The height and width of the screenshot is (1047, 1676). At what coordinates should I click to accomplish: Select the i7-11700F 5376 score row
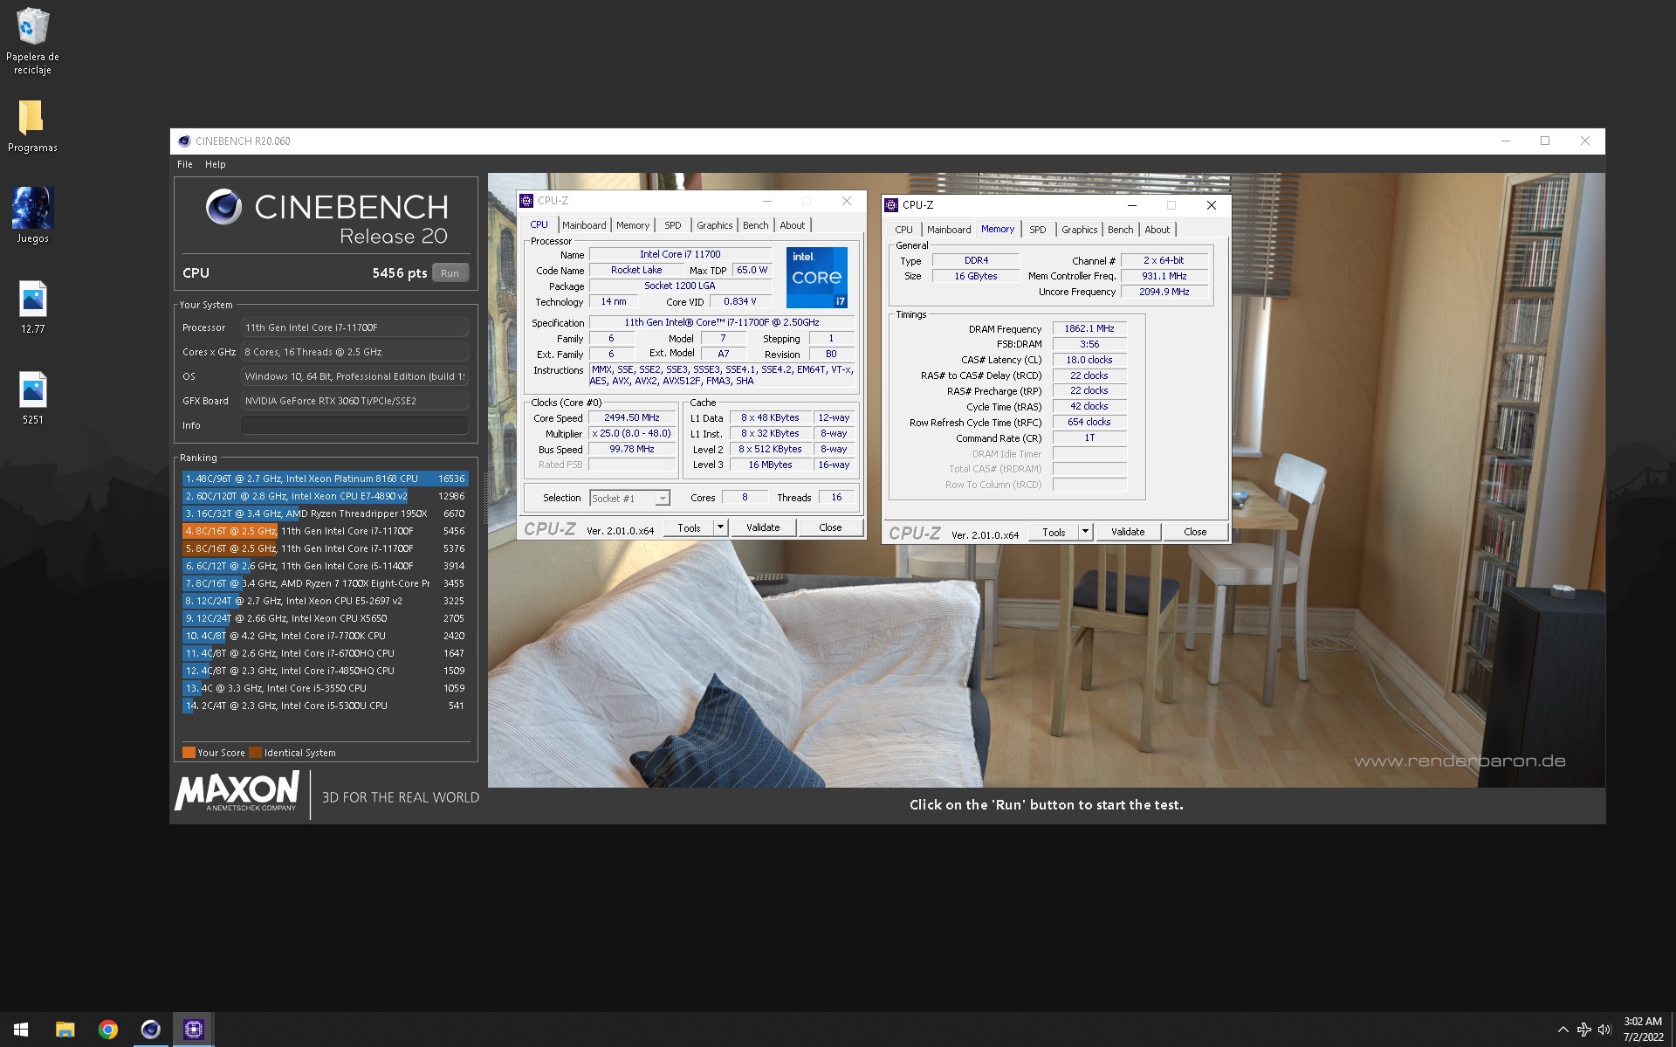[325, 548]
